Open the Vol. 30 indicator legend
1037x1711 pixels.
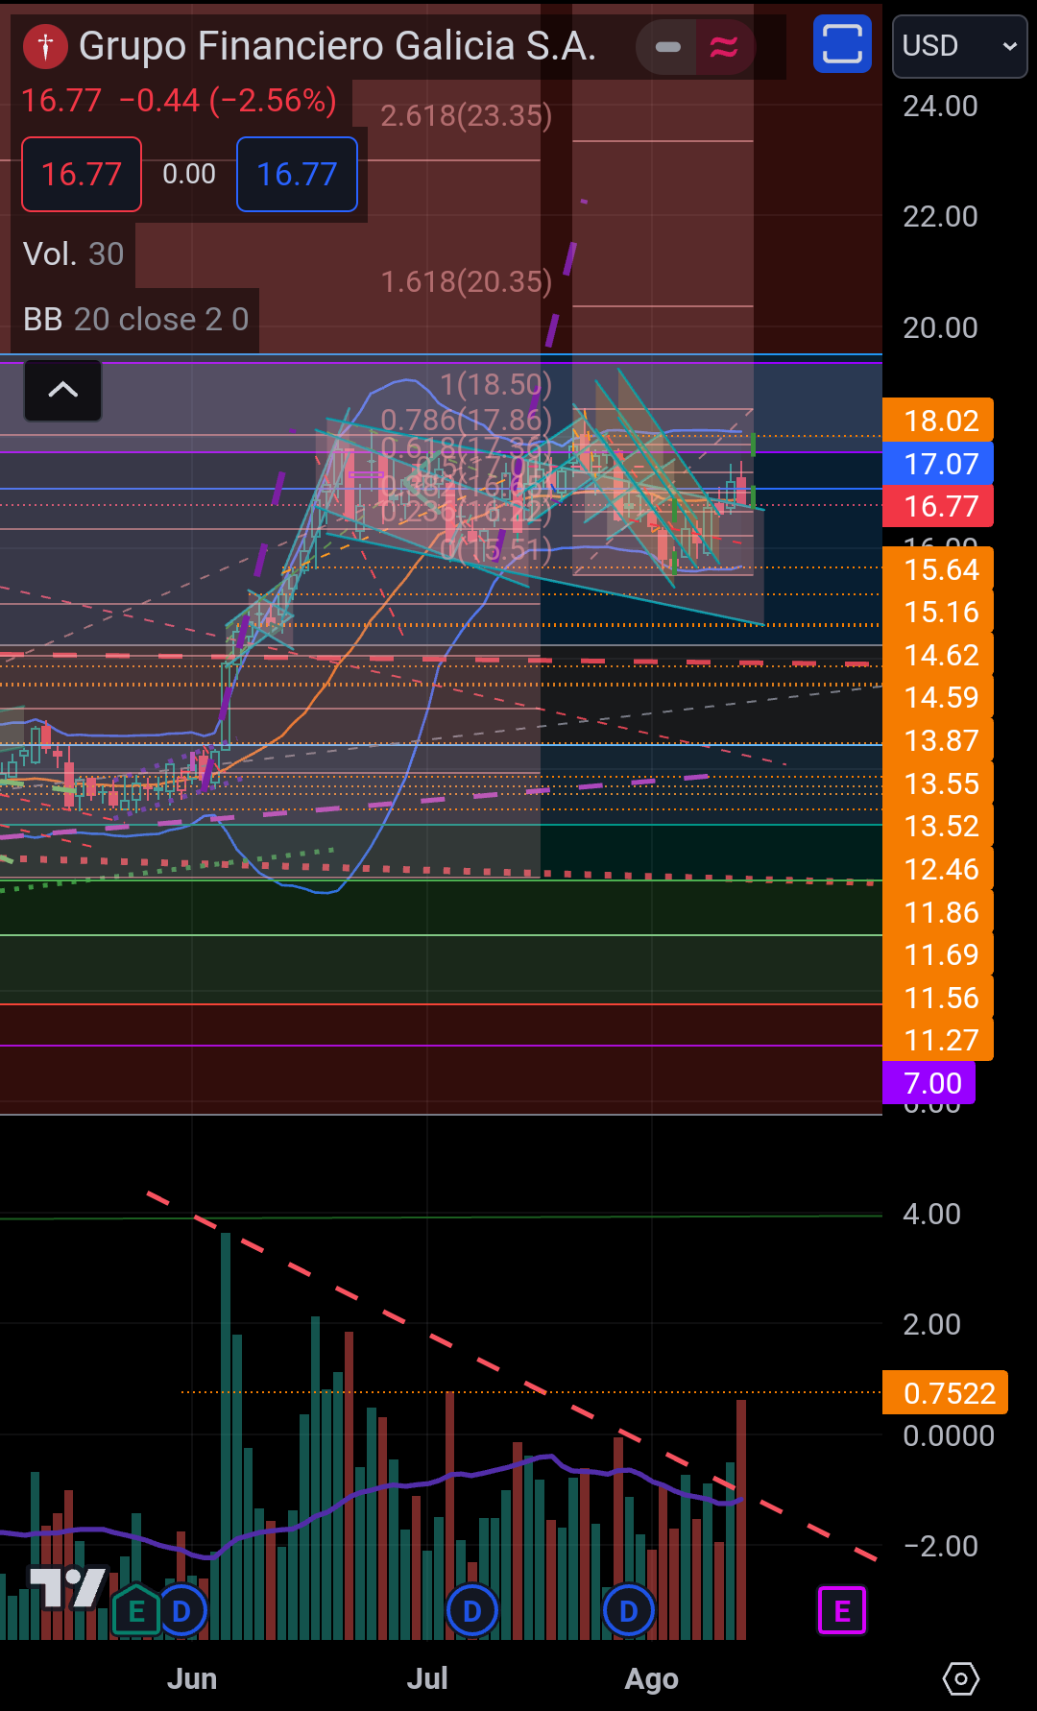[73, 253]
